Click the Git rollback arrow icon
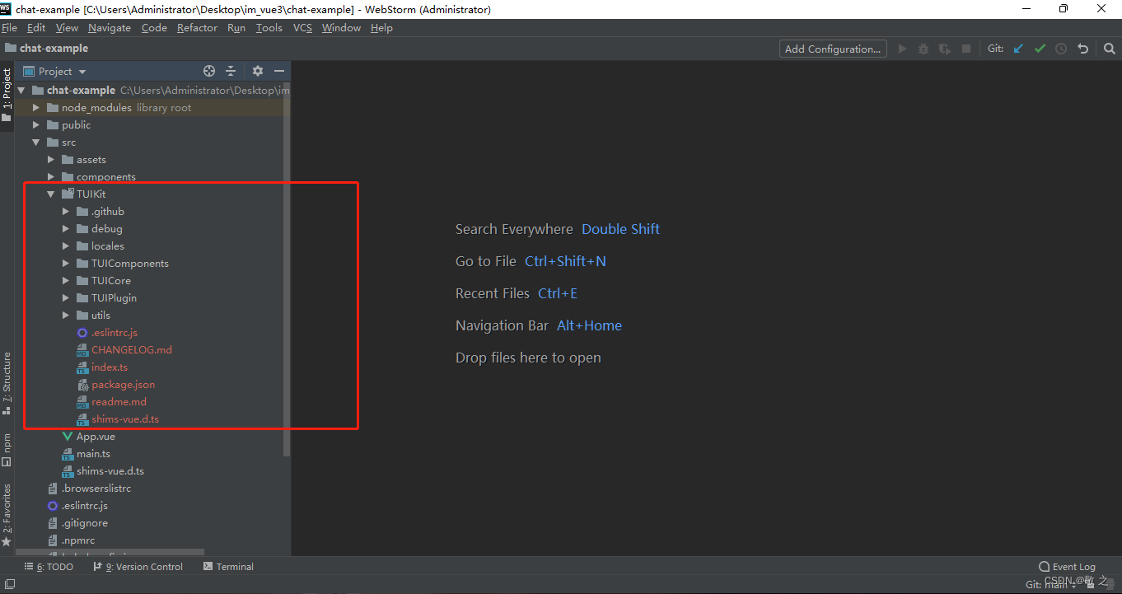 pyautogui.click(x=1082, y=49)
